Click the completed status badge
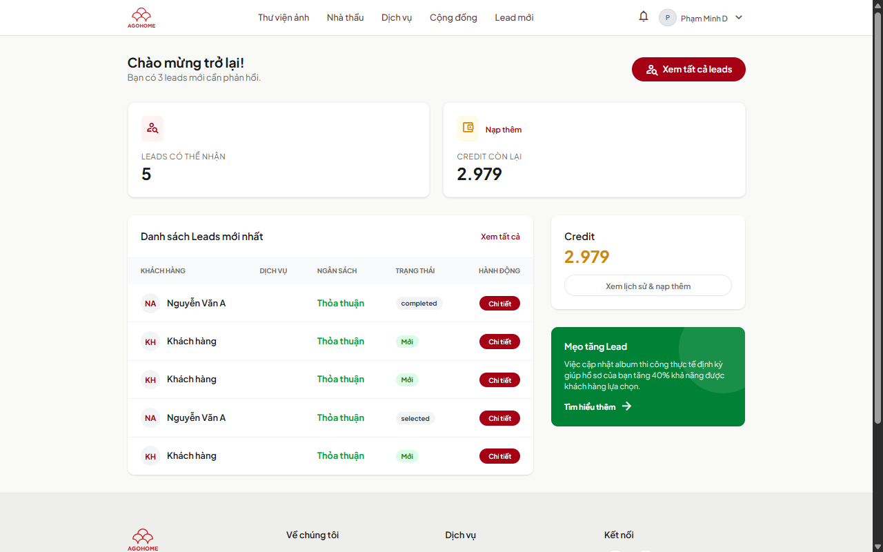 pos(419,304)
